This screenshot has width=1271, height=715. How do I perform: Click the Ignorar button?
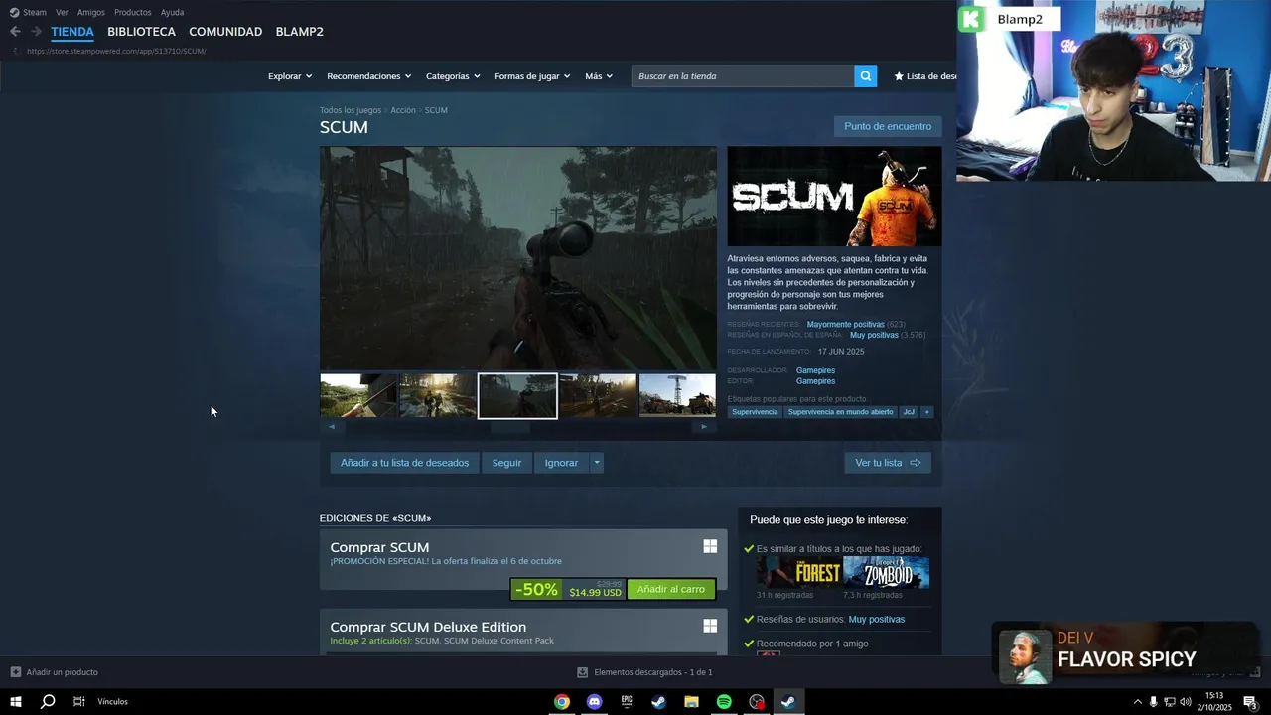click(561, 463)
